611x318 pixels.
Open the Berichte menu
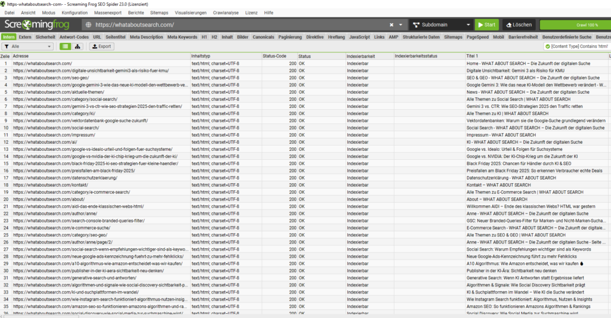click(136, 13)
